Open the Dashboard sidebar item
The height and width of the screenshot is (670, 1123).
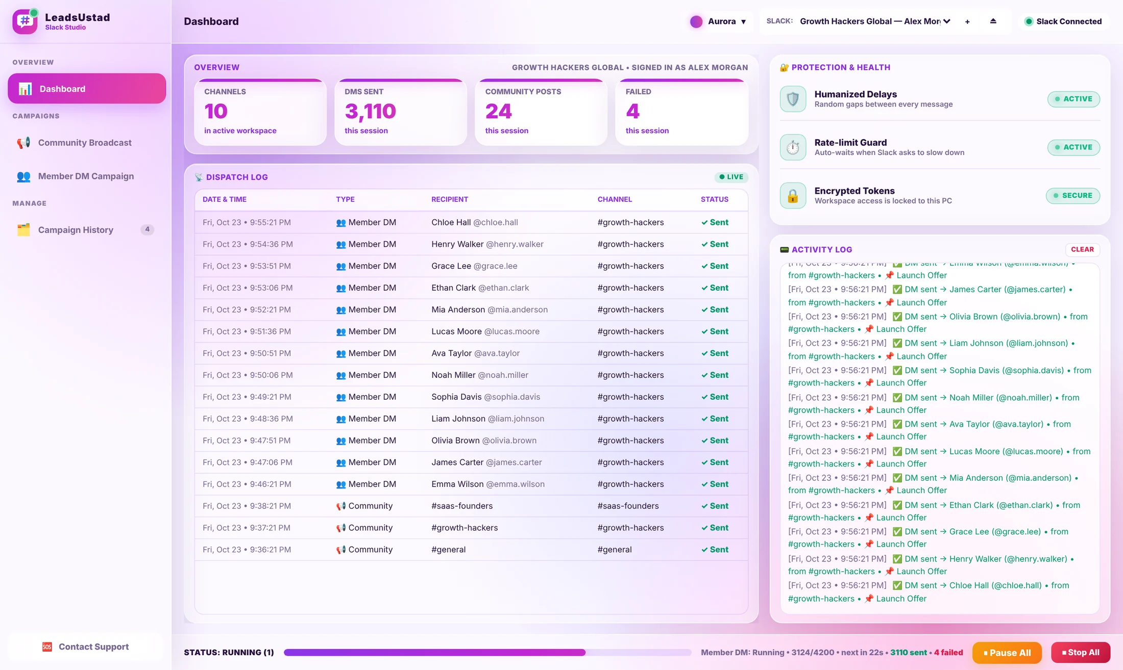87,89
